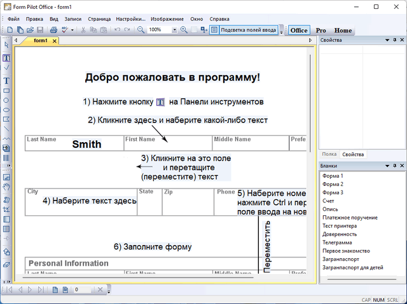
Task: Click the Pro edition button
Action: click(x=321, y=30)
